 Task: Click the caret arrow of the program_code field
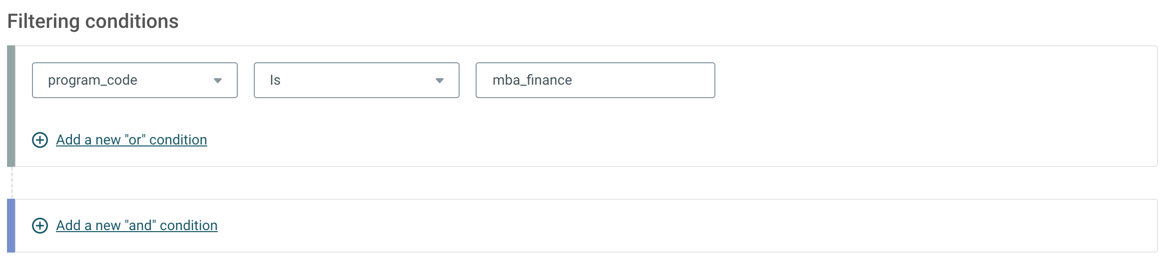pyautogui.click(x=218, y=81)
